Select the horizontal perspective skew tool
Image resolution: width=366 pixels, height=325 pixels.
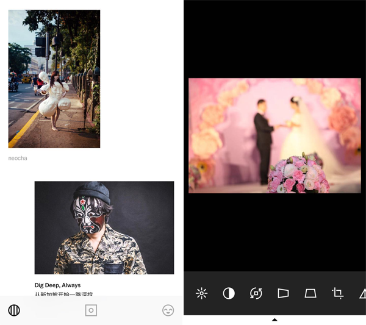coord(283,293)
